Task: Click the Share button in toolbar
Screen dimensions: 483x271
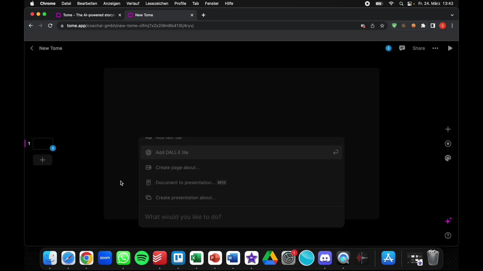Action: [x=419, y=48]
